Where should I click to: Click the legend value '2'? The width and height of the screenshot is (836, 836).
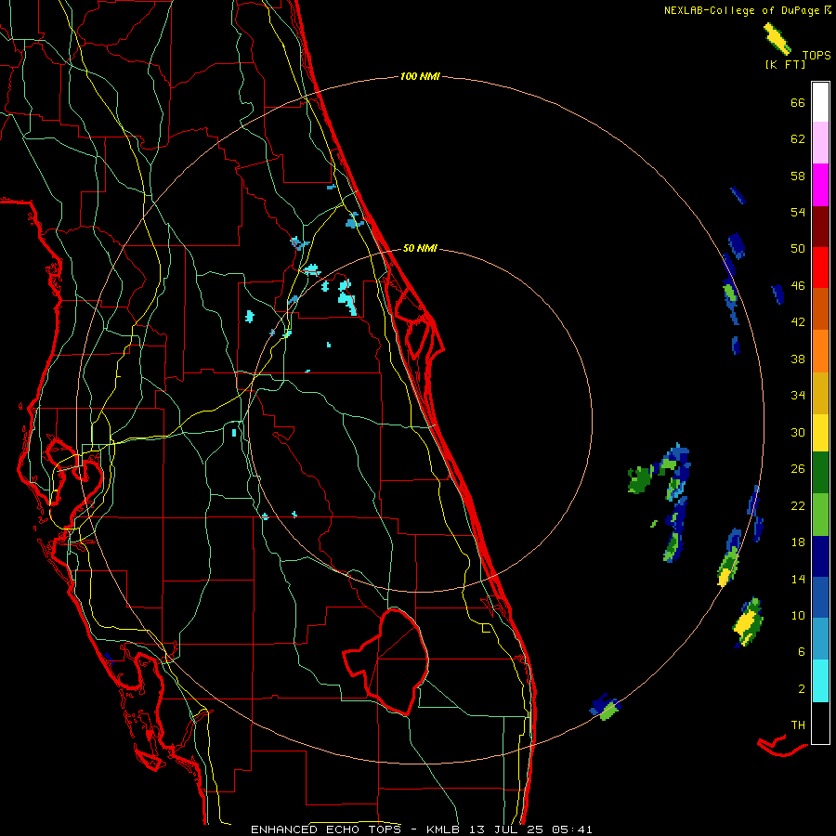pyautogui.click(x=802, y=689)
